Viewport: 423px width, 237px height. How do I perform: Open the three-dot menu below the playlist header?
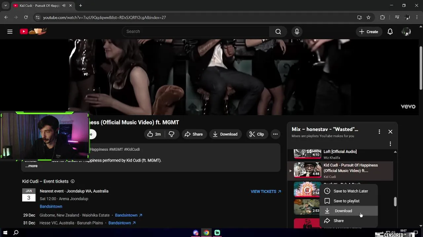coord(390,144)
